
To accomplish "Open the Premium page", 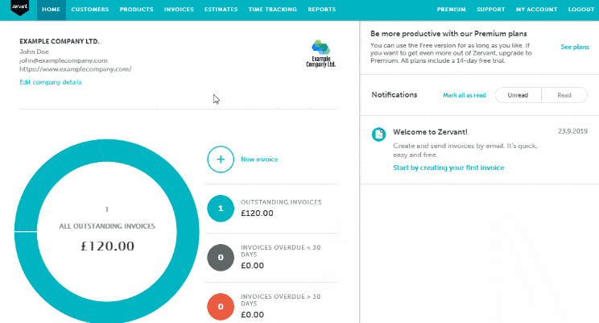I will click(x=451, y=10).
